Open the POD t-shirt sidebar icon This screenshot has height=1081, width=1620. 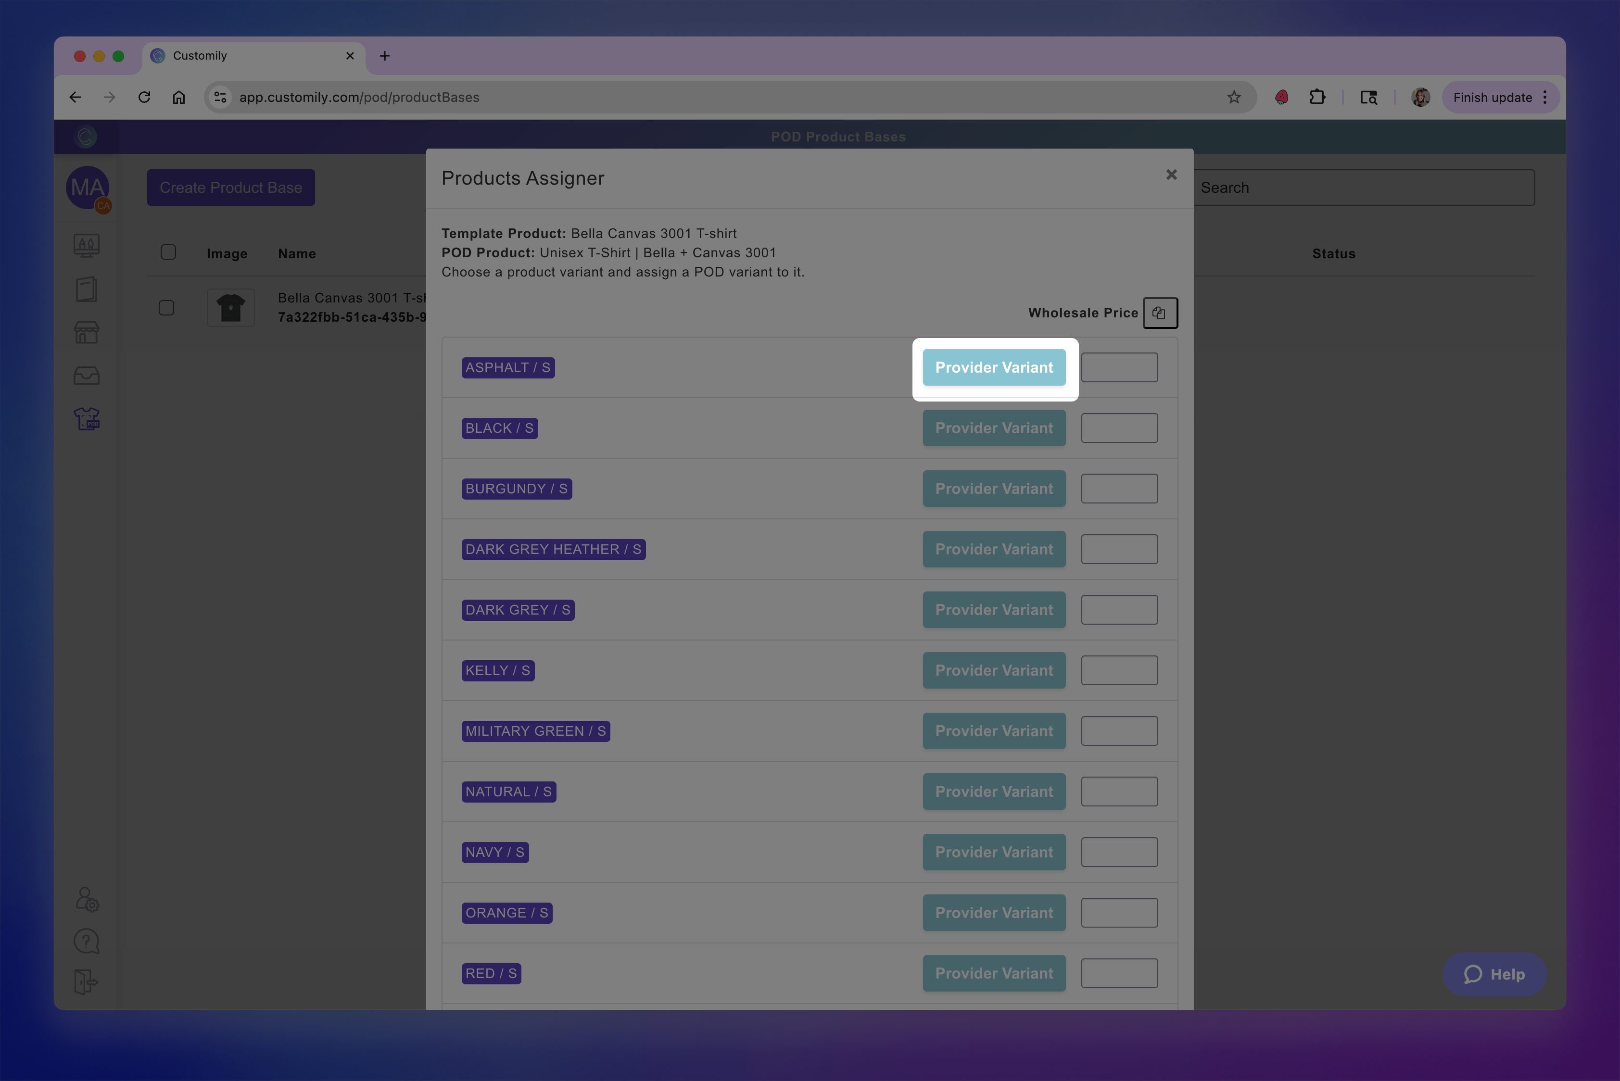(87, 418)
